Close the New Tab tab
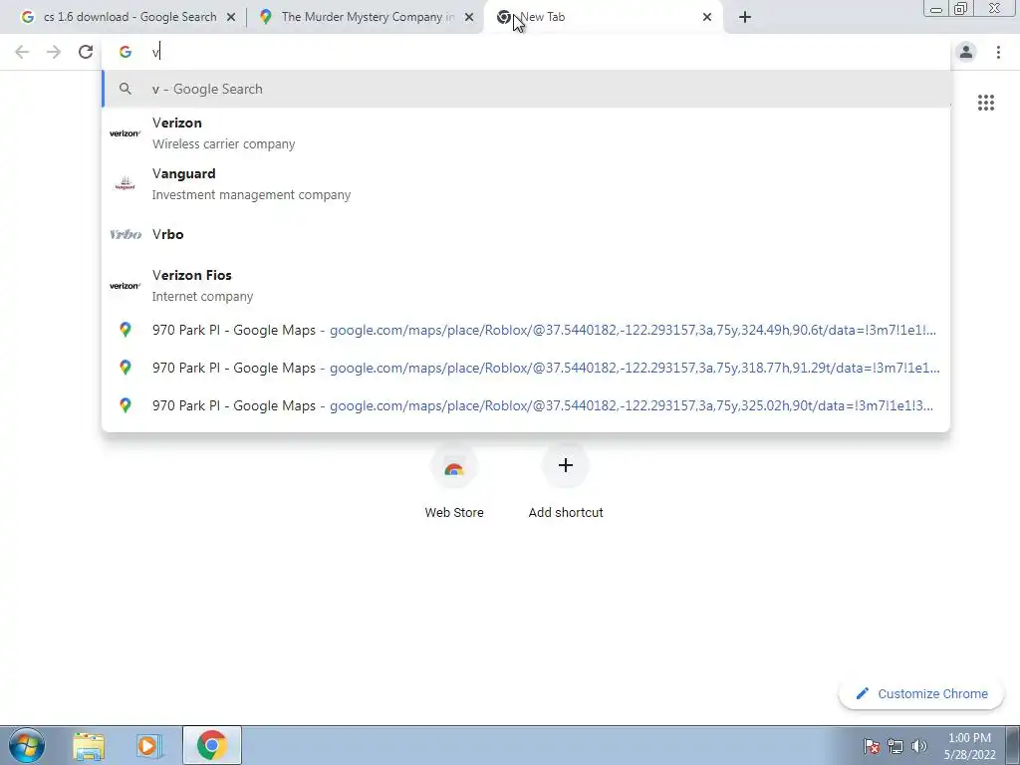1020x765 pixels. click(x=707, y=18)
